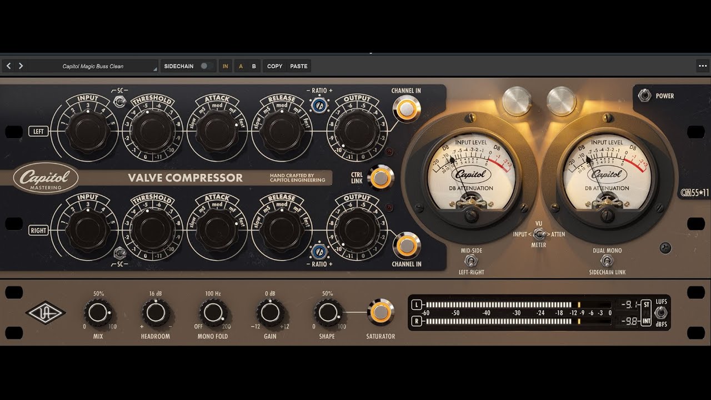The height and width of the screenshot is (400, 711).
Task: Go to the next preset arrow
Action: pos(21,66)
